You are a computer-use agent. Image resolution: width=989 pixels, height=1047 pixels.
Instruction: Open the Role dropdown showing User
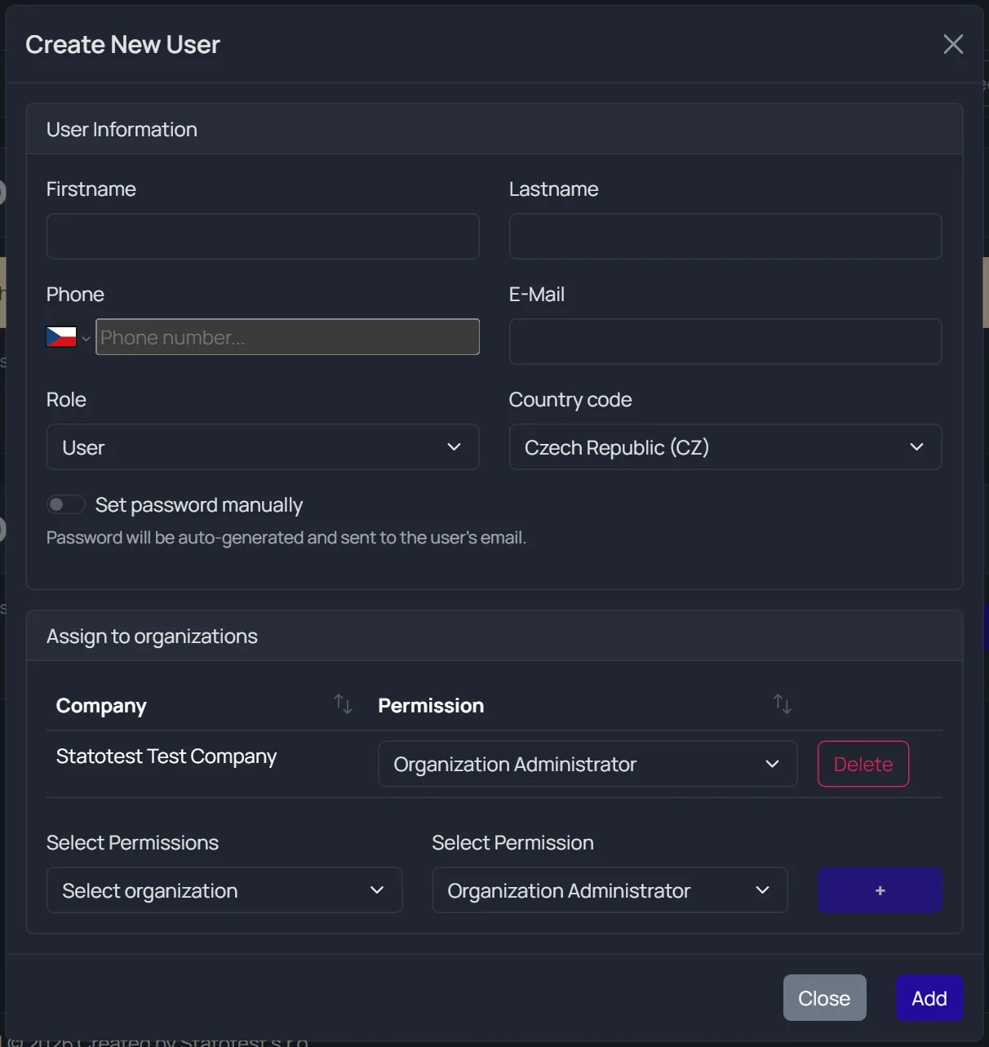(263, 447)
